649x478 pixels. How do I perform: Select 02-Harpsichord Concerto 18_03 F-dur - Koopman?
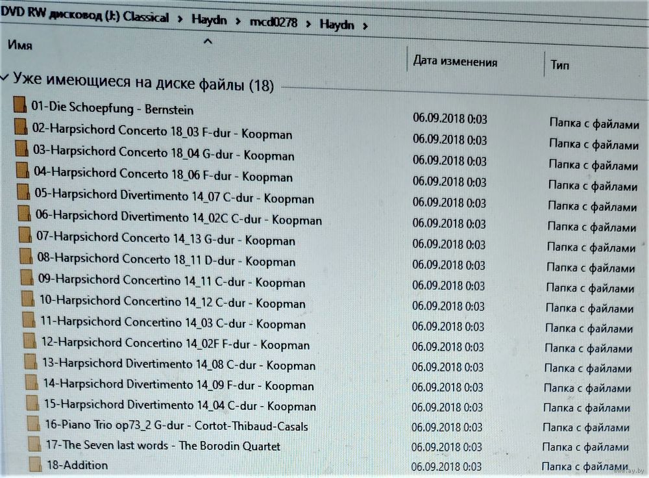pos(162,131)
